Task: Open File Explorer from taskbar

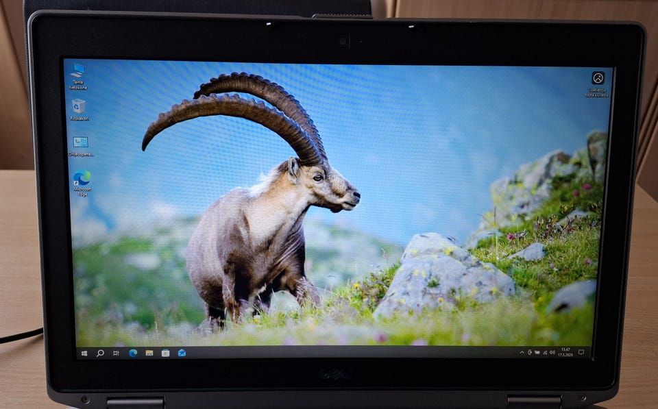Action: 149,354
